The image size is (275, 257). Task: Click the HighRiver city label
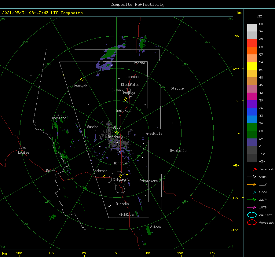(127, 215)
